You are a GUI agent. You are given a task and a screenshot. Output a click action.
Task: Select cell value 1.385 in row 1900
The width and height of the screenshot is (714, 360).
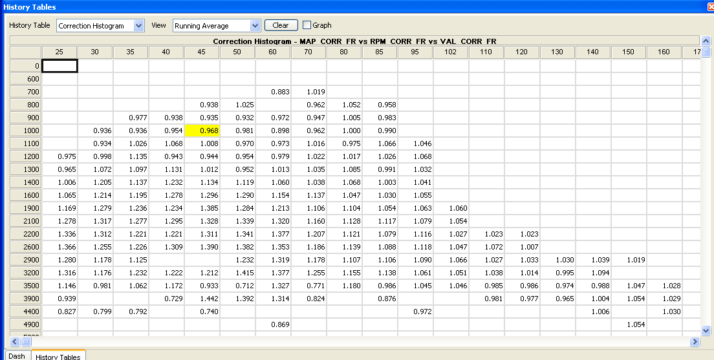(202, 209)
